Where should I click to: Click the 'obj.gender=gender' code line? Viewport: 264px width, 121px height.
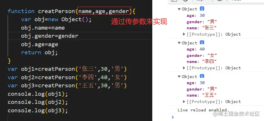coord(50,36)
